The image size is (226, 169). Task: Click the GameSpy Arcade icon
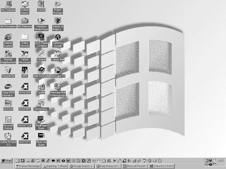(58, 40)
